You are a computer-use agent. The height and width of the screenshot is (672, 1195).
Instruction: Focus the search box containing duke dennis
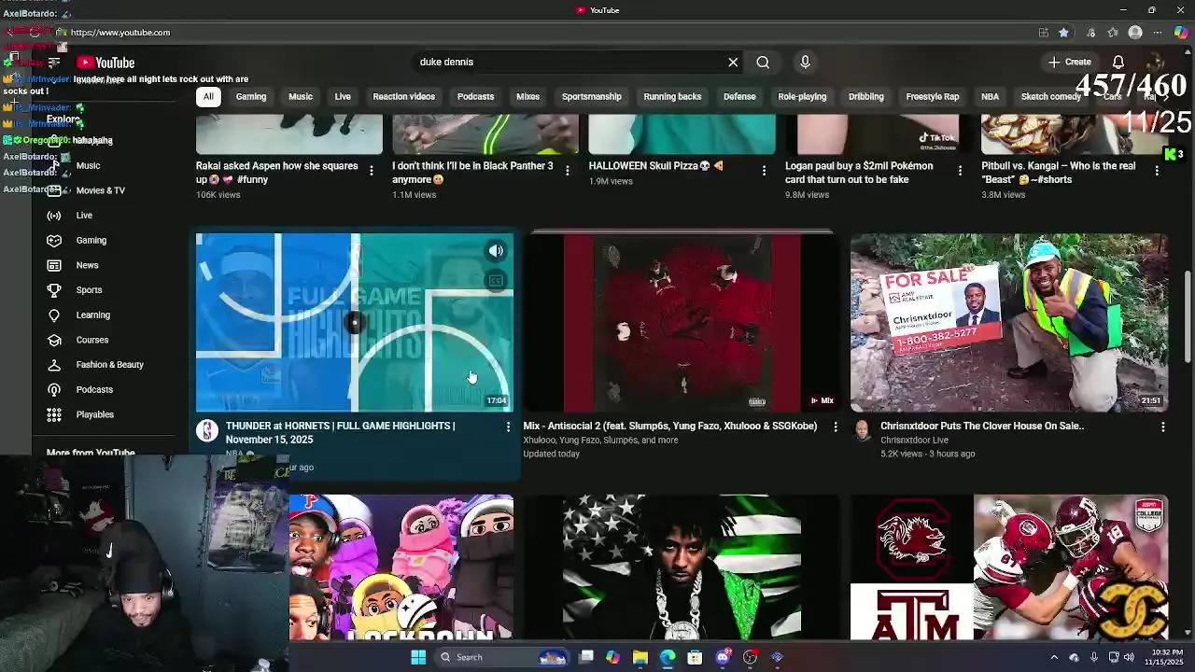tap(569, 62)
